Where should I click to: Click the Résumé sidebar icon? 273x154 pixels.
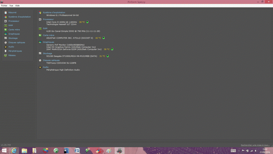pos(5,13)
